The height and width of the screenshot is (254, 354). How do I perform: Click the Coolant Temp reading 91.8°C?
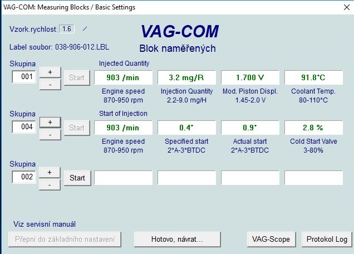(313, 77)
